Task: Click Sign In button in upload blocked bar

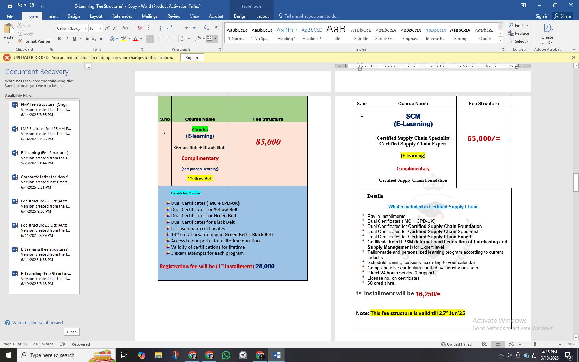Action: 192,58
